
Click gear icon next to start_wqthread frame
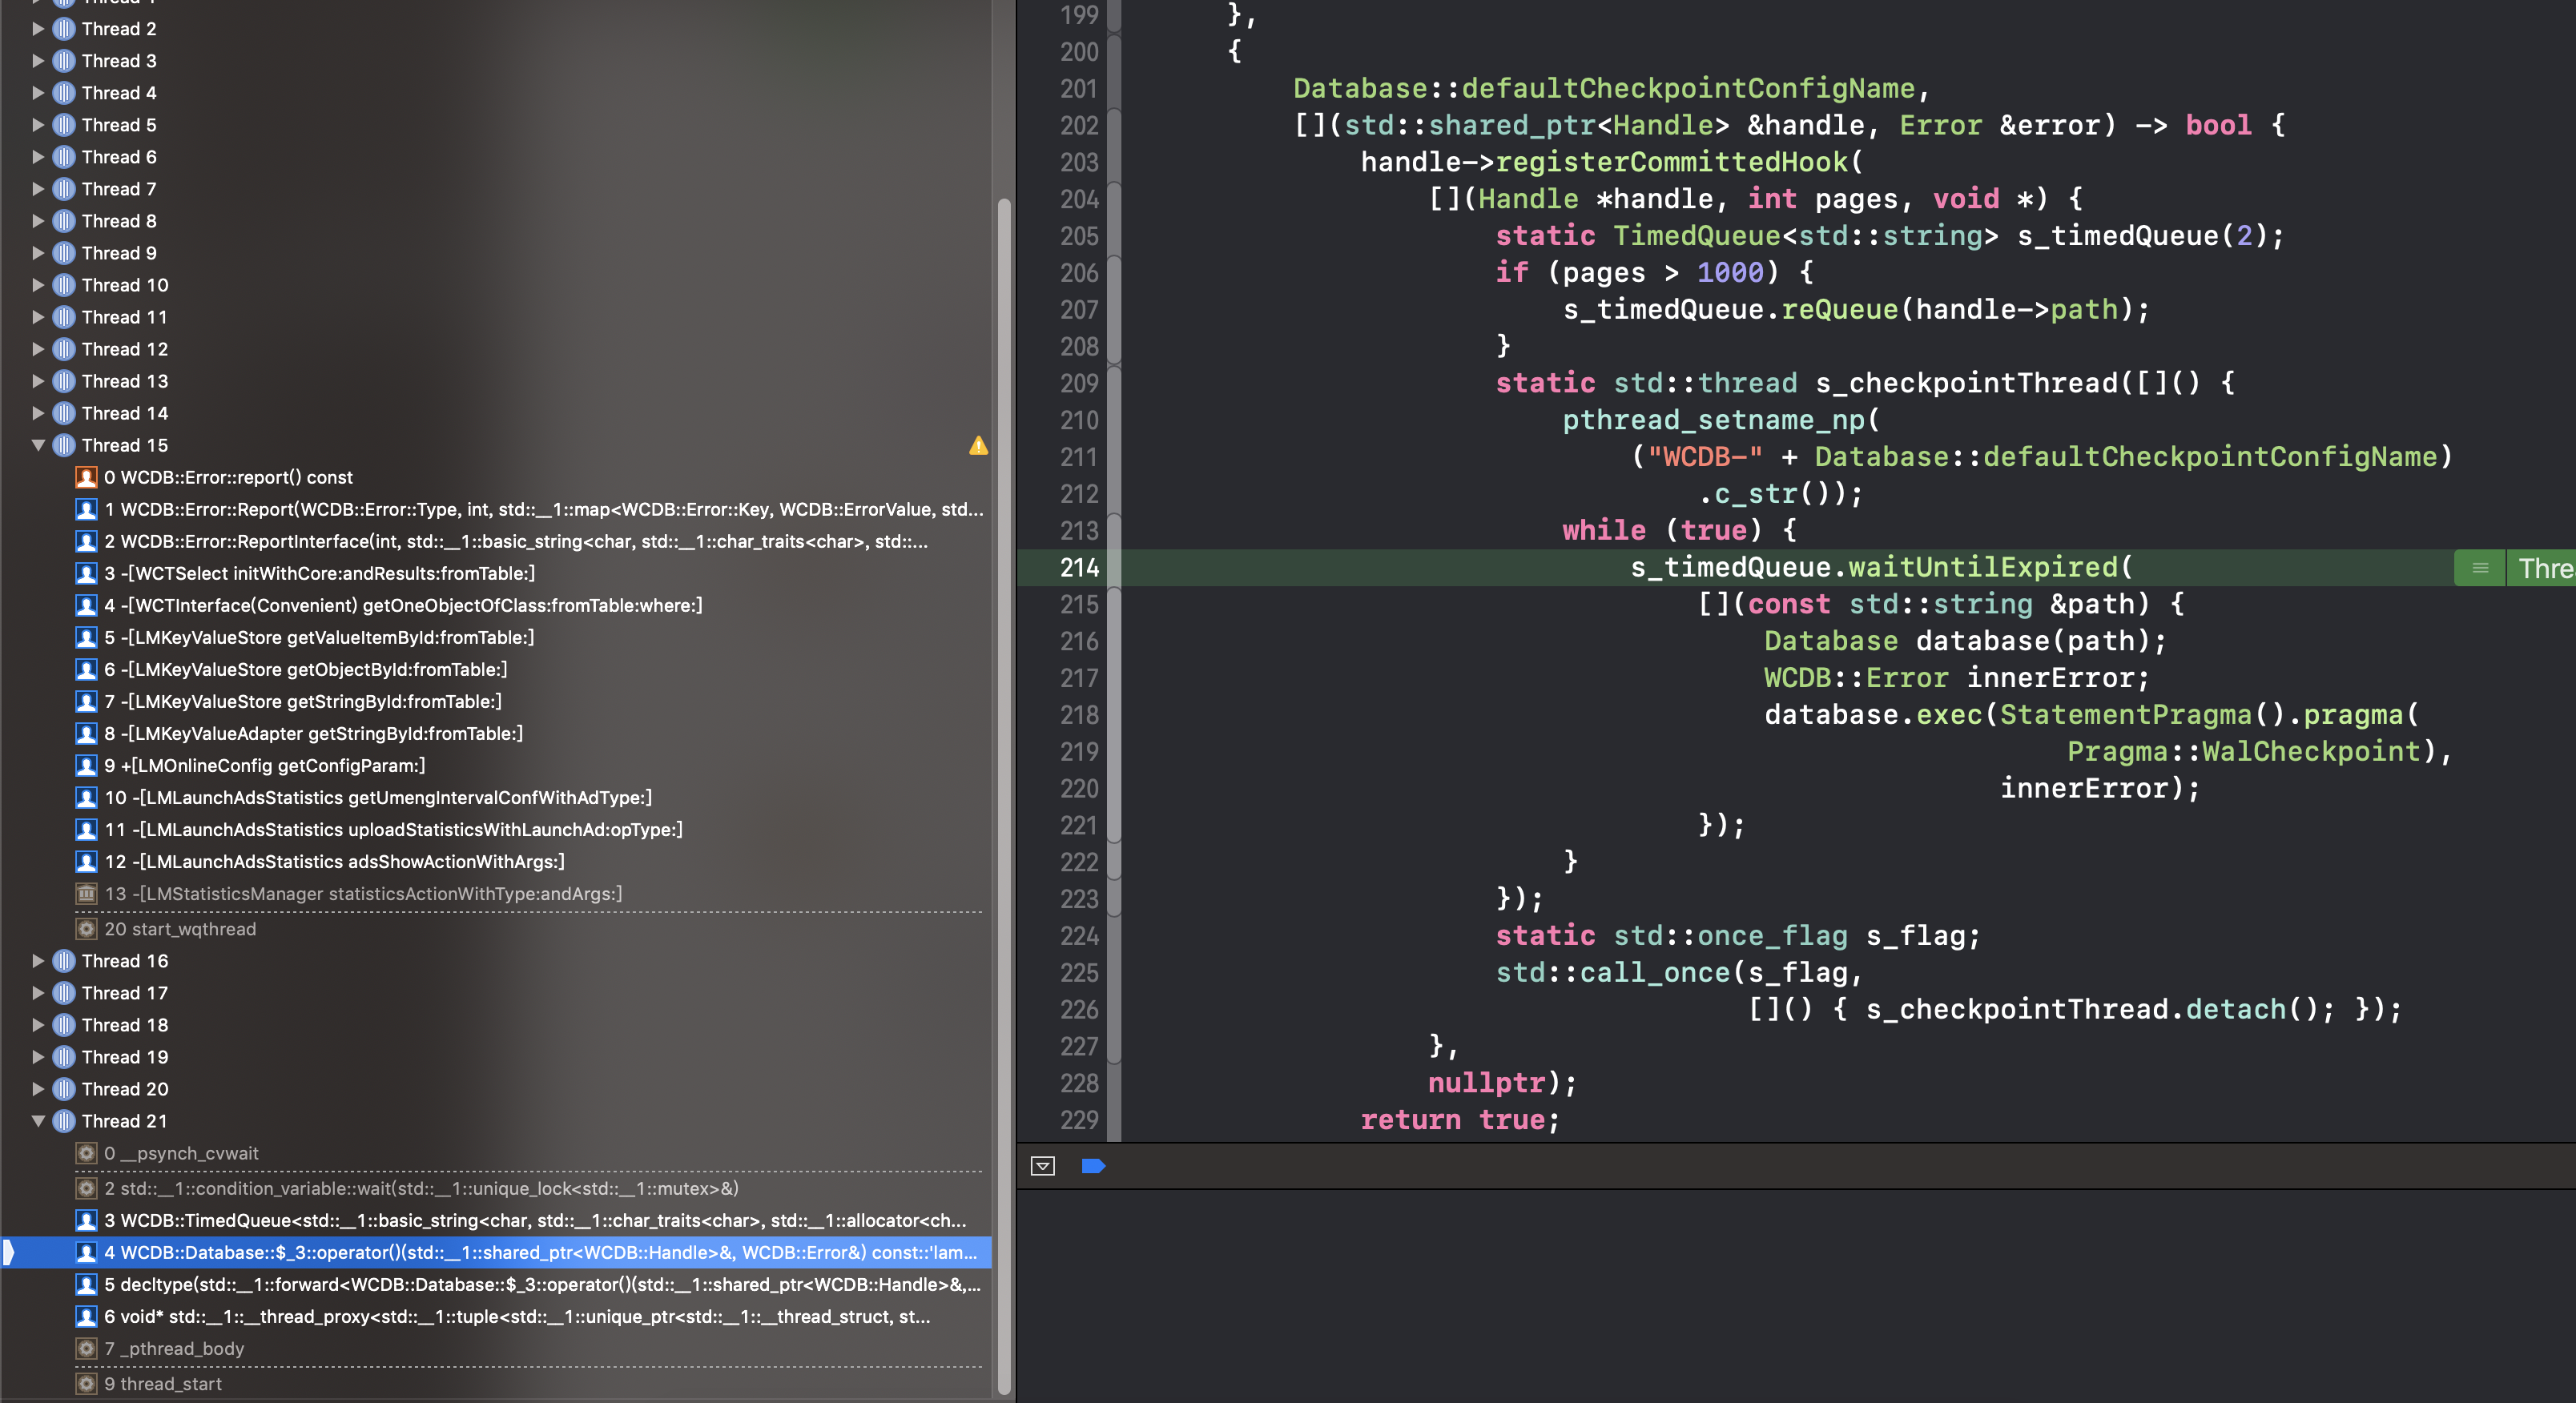tap(87, 929)
